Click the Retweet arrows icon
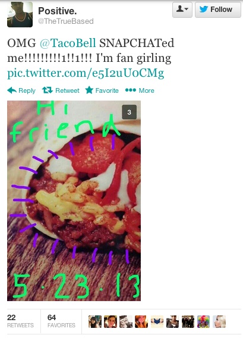The image size is (243, 338). (x=48, y=90)
